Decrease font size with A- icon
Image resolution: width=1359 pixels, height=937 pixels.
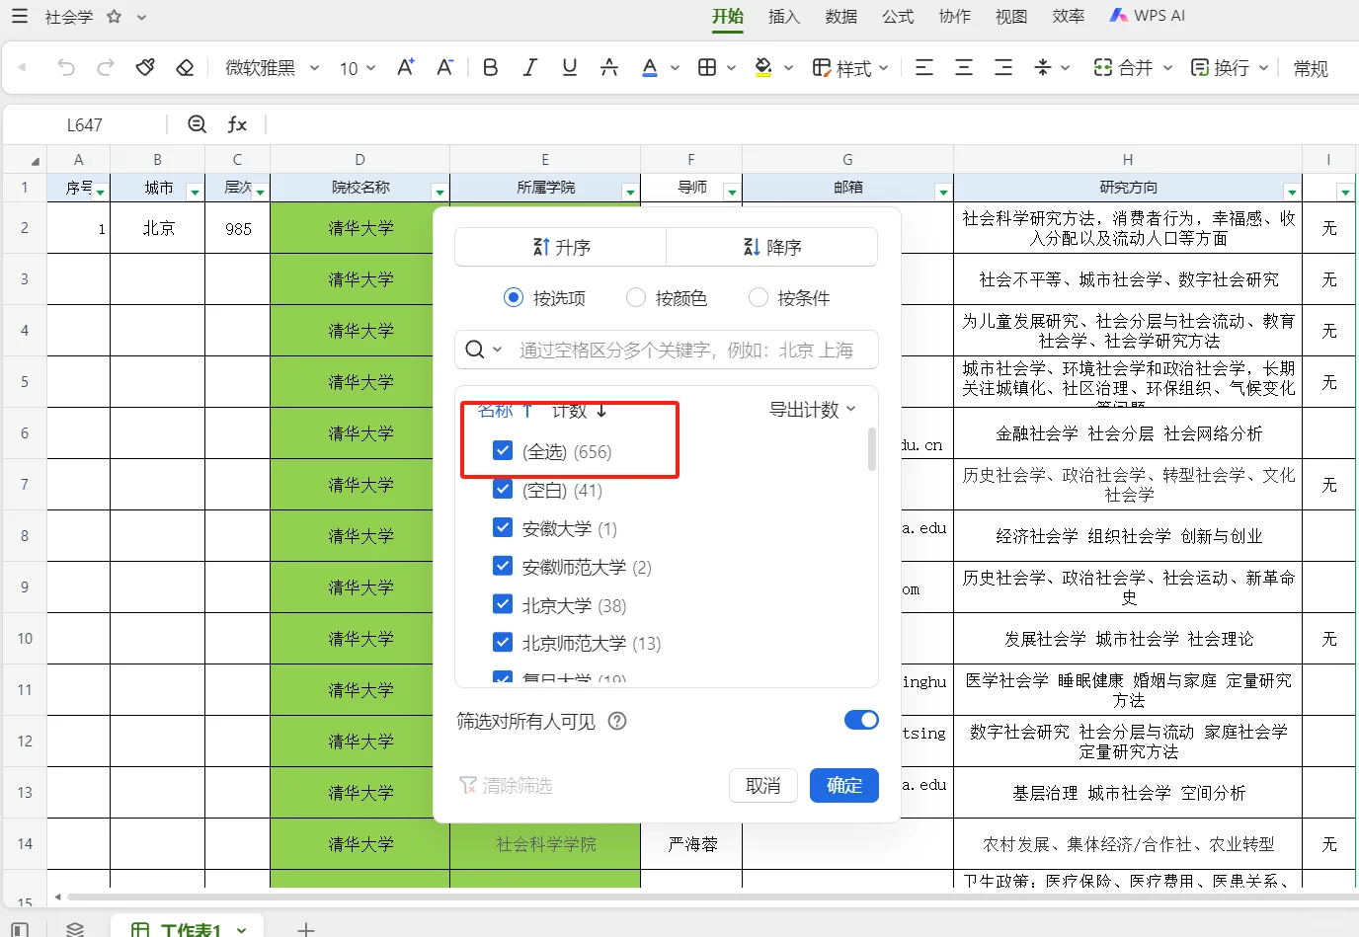(444, 67)
